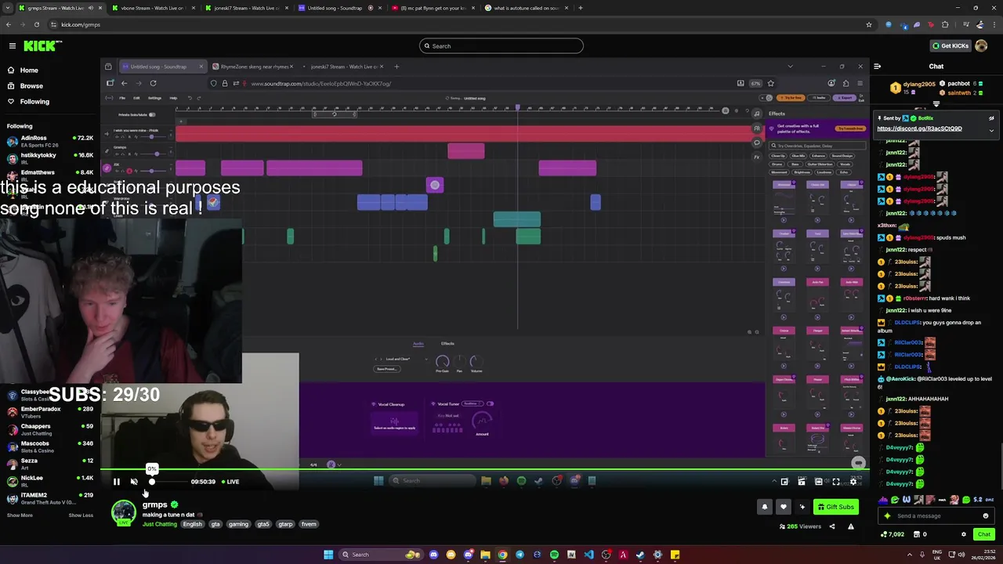The image size is (1003, 564).
Task: Hide the pinned BotRix message
Action: 991,118
